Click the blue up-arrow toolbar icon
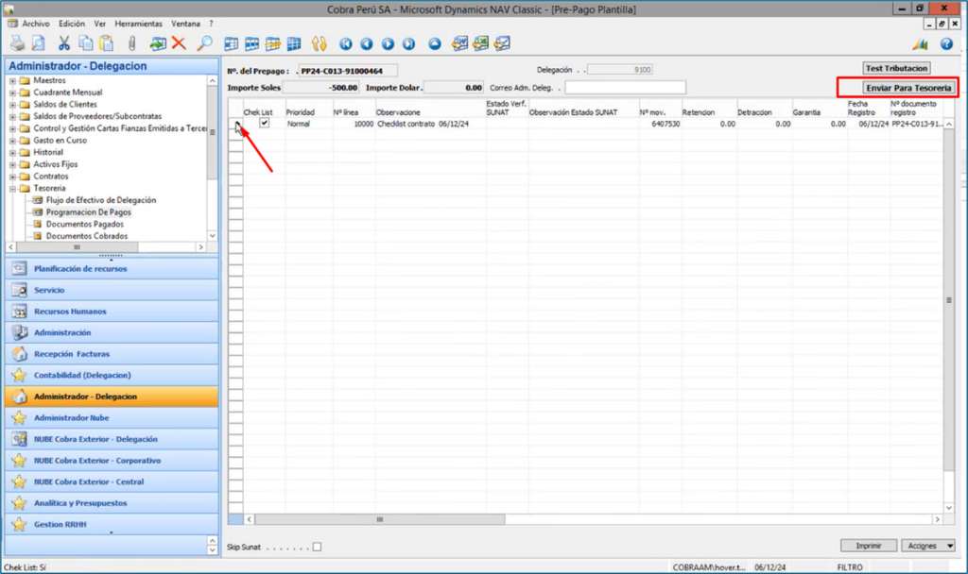Screen dimensions: 968x574 click(435, 43)
